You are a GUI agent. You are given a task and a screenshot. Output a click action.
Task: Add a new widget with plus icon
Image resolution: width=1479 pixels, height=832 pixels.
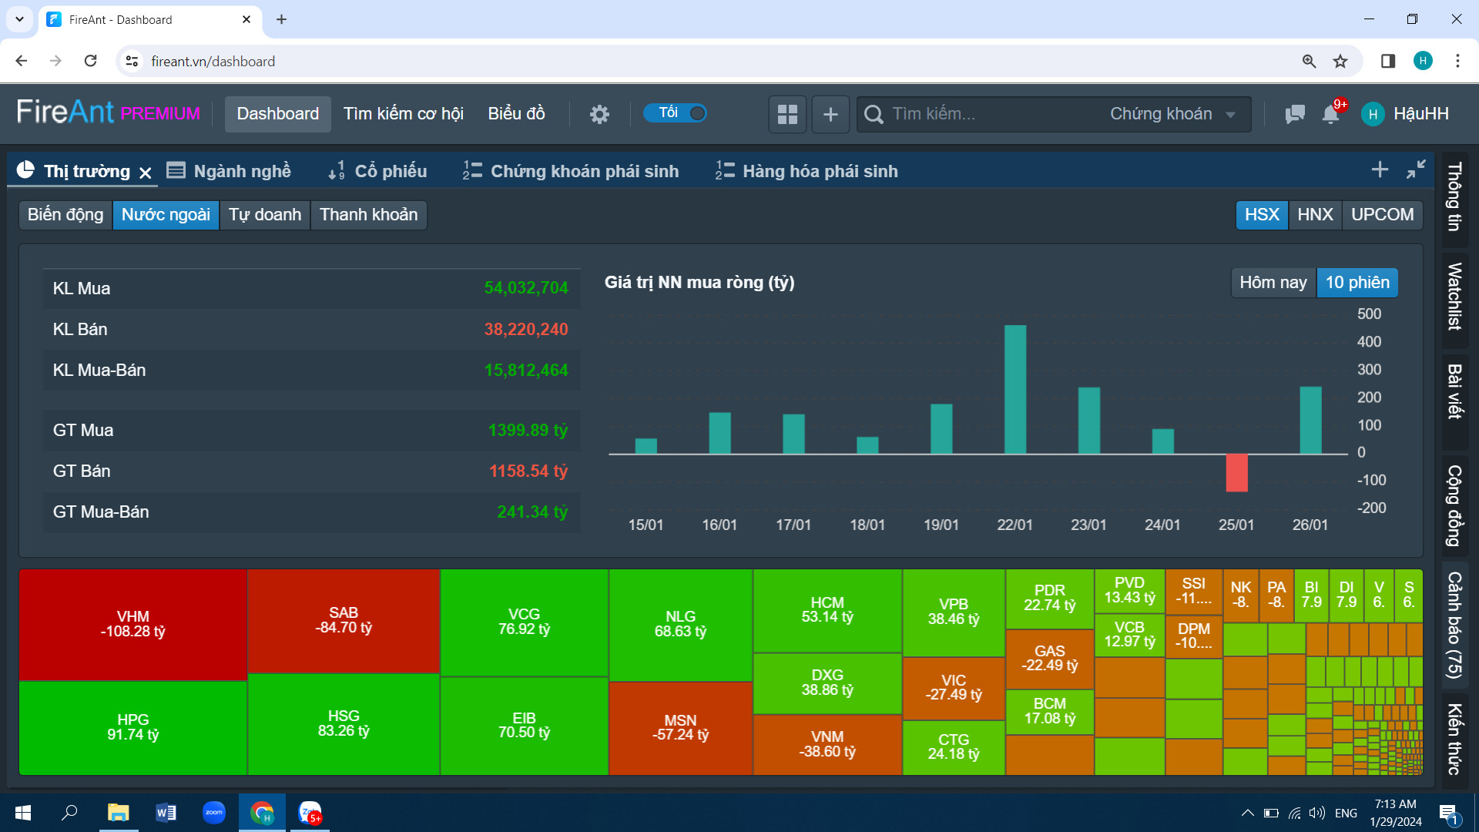click(830, 114)
